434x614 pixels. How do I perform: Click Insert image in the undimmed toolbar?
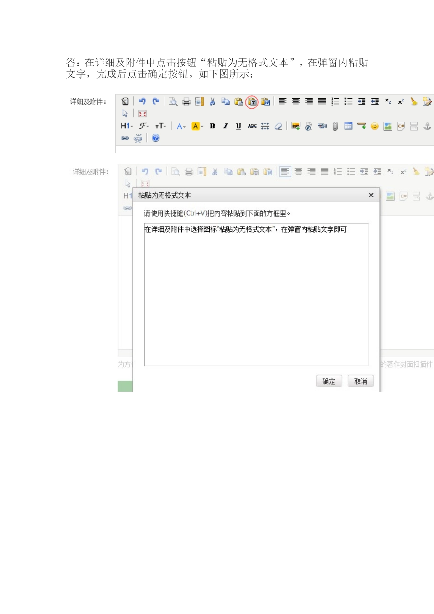click(x=296, y=126)
